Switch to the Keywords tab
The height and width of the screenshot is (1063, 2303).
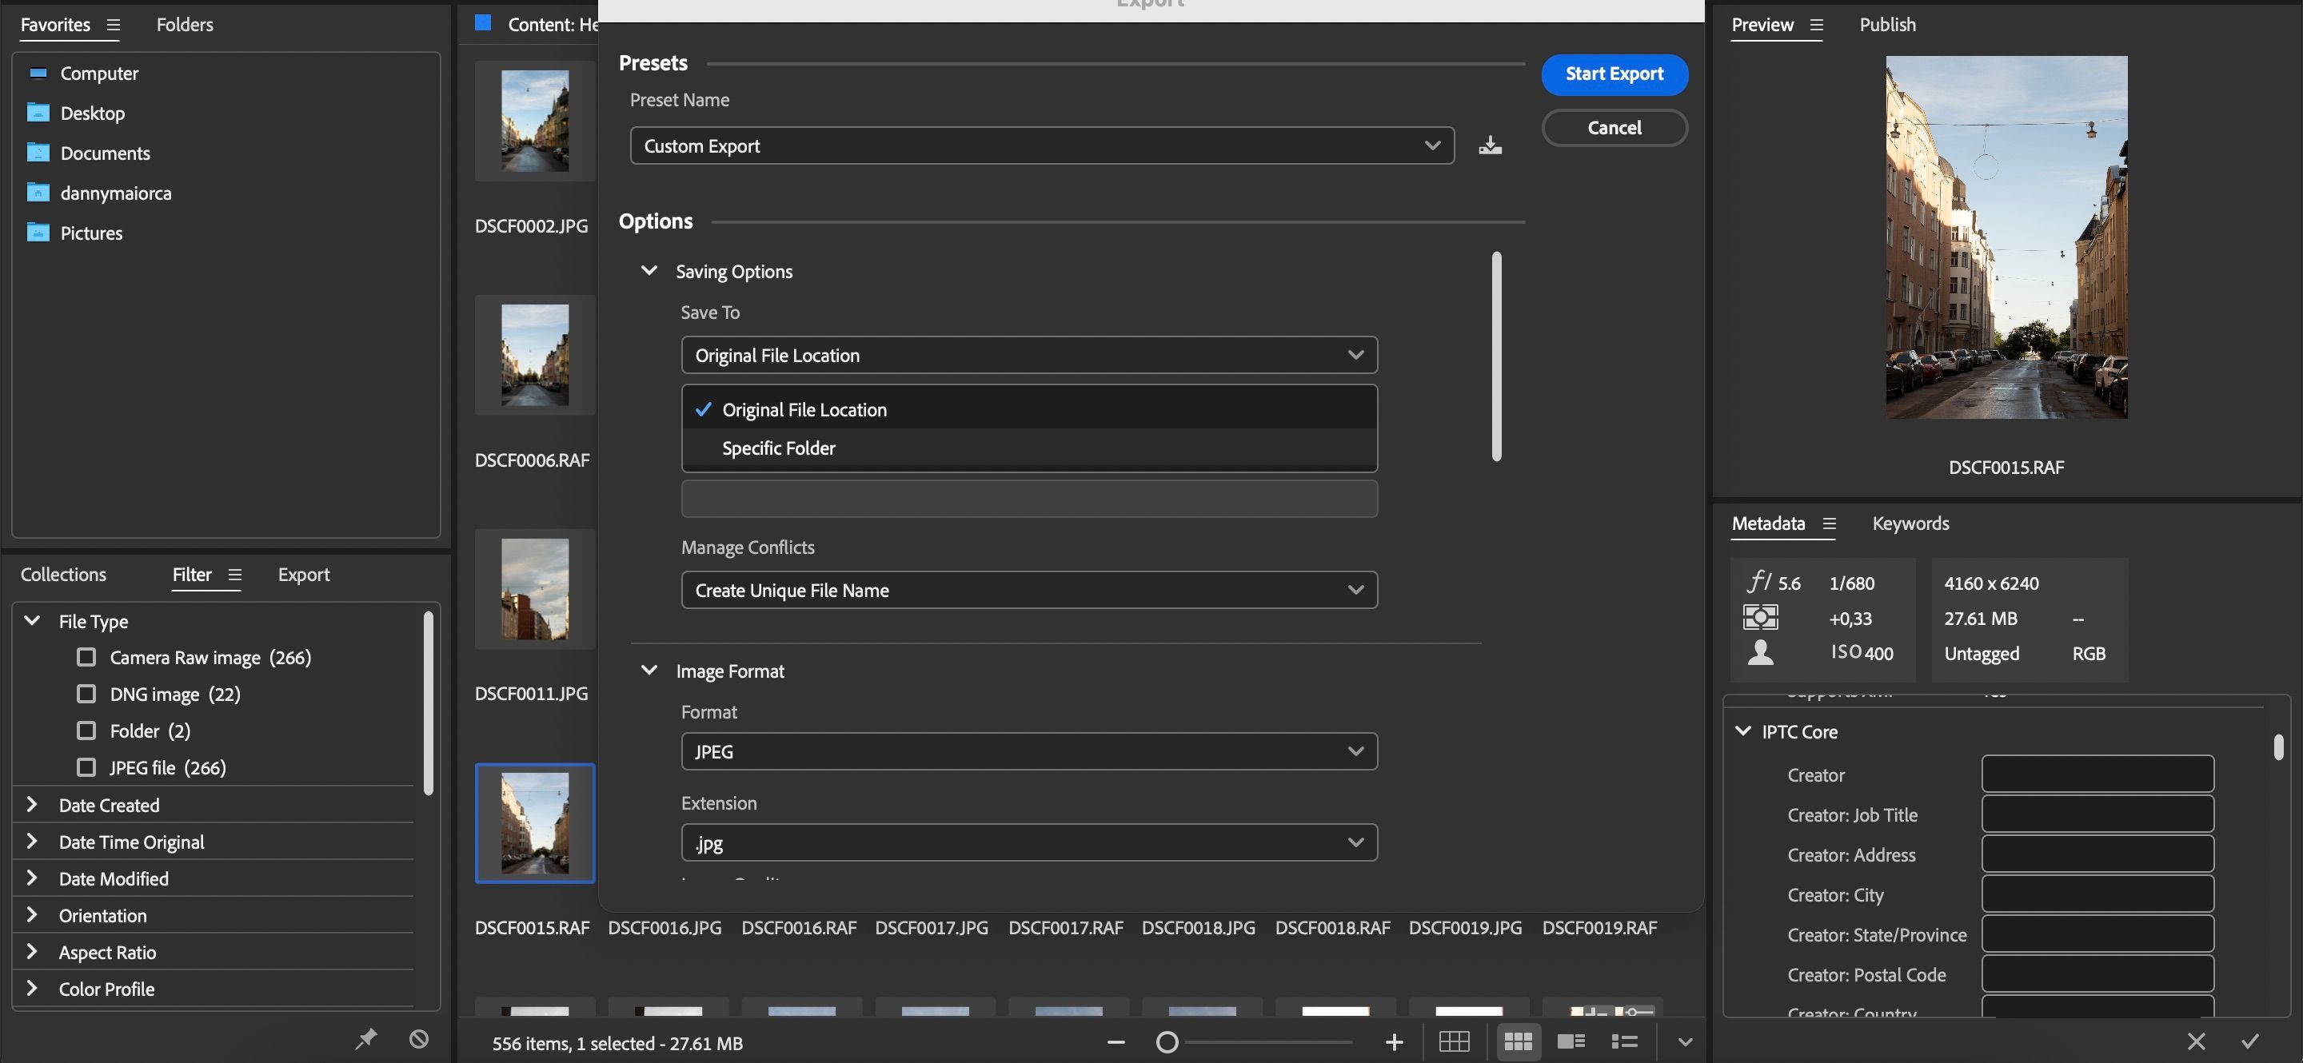(1910, 524)
